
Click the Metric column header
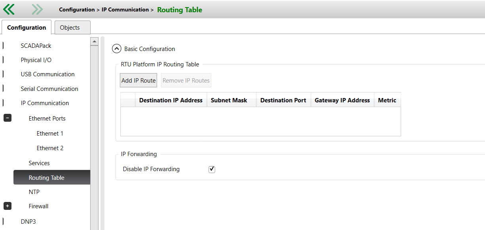coord(387,100)
